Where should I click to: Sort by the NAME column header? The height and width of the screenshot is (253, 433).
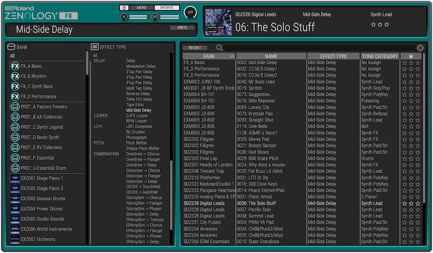pos(271,56)
